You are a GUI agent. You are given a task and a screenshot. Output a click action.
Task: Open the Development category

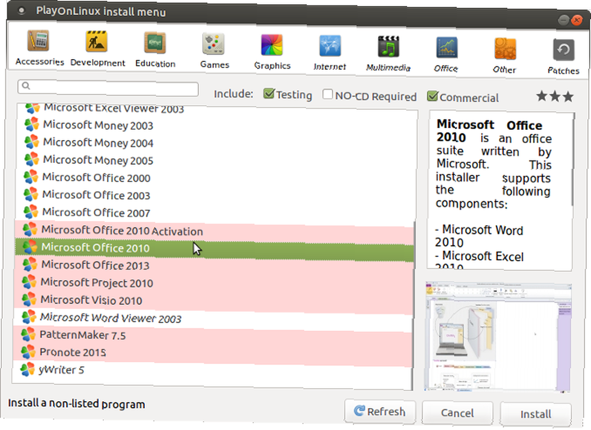(98, 49)
